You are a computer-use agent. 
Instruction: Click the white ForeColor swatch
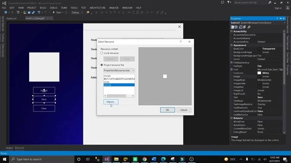259,73
